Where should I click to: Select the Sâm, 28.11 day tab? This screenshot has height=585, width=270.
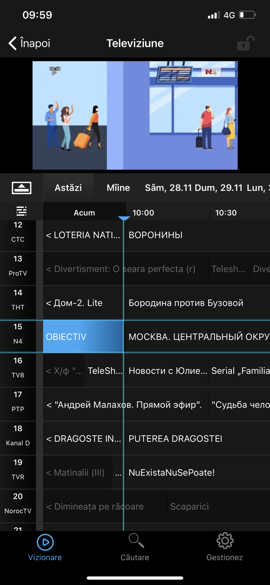(x=168, y=188)
